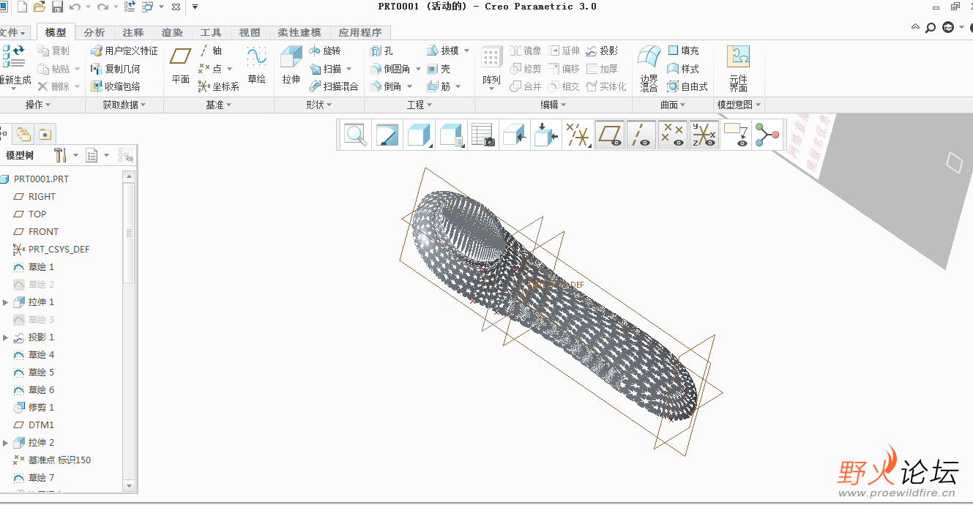Open the 基准 group dropdown
This screenshot has width=973, height=505.
tap(219, 105)
